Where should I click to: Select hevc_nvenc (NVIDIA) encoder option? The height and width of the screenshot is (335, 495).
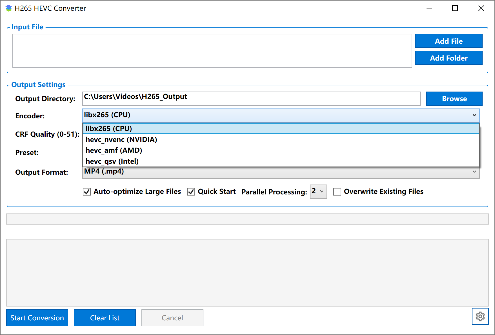point(121,139)
